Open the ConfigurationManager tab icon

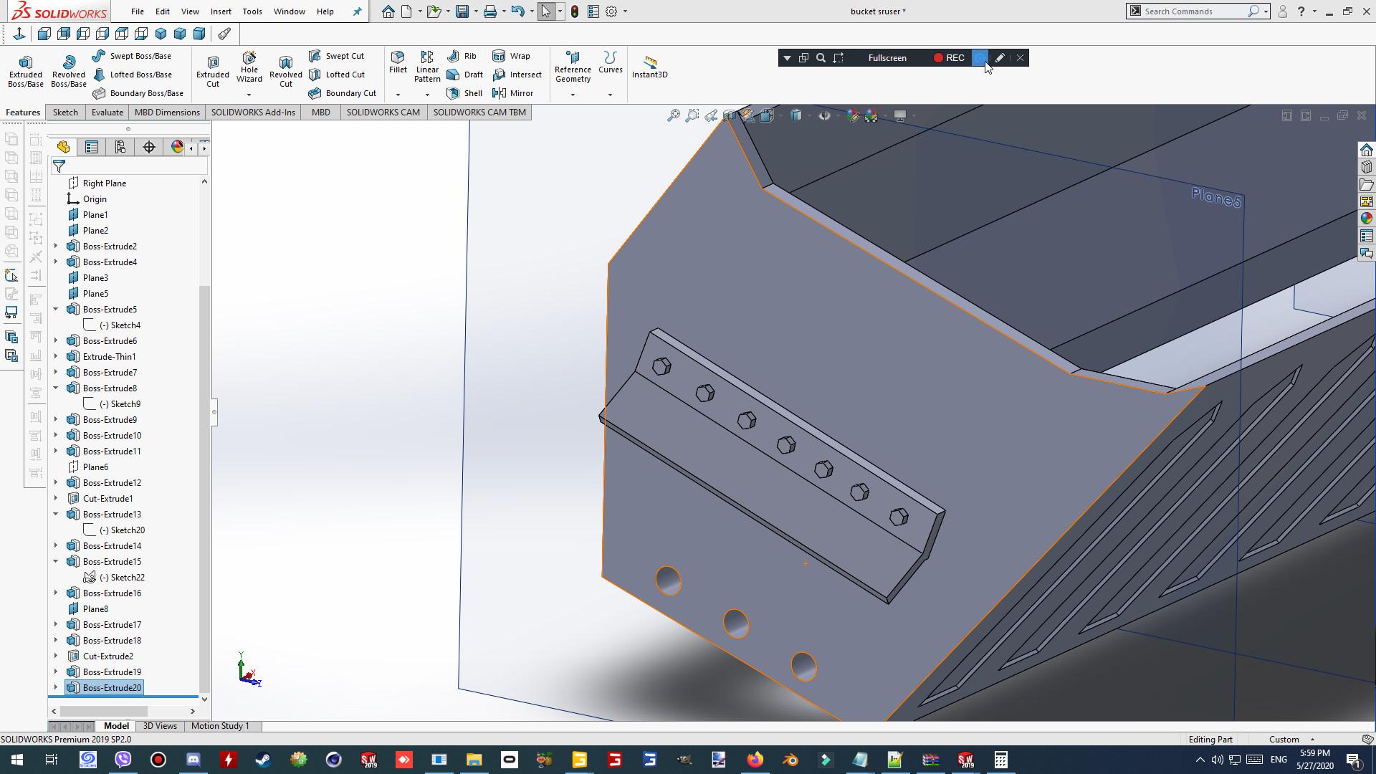click(x=120, y=147)
